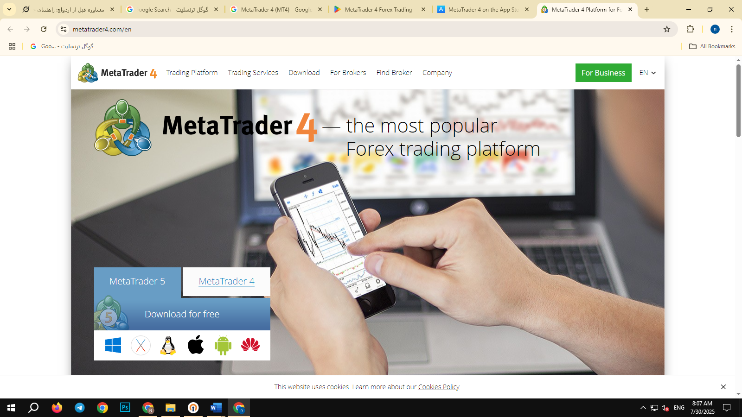The height and width of the screenshot is (417, 742).
Task: Click Download for free
Action: pos(182,314)
